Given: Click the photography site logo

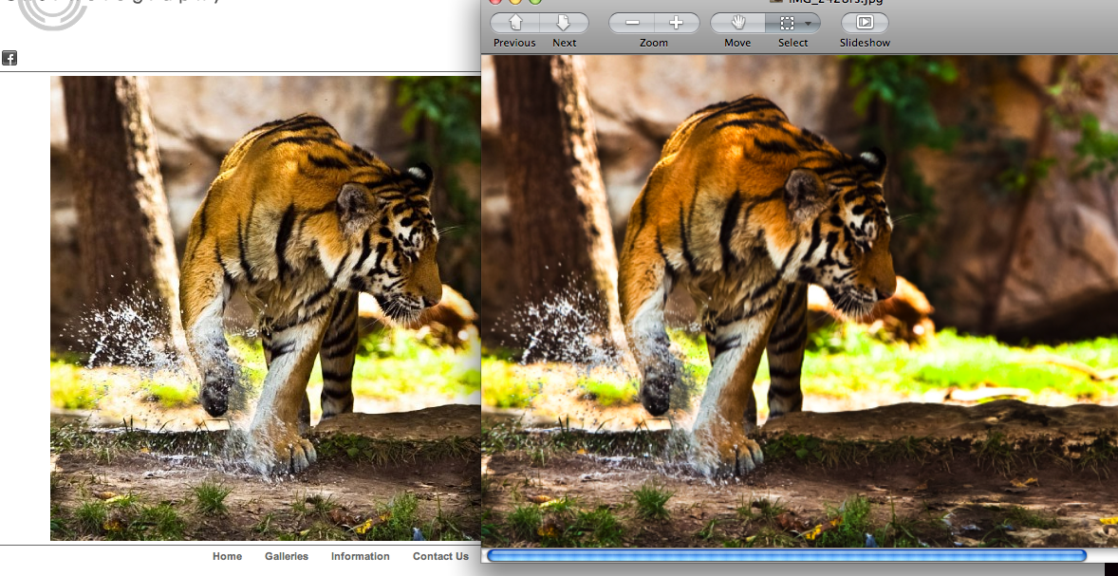Looking at the screenshot, I should point(52,13).
